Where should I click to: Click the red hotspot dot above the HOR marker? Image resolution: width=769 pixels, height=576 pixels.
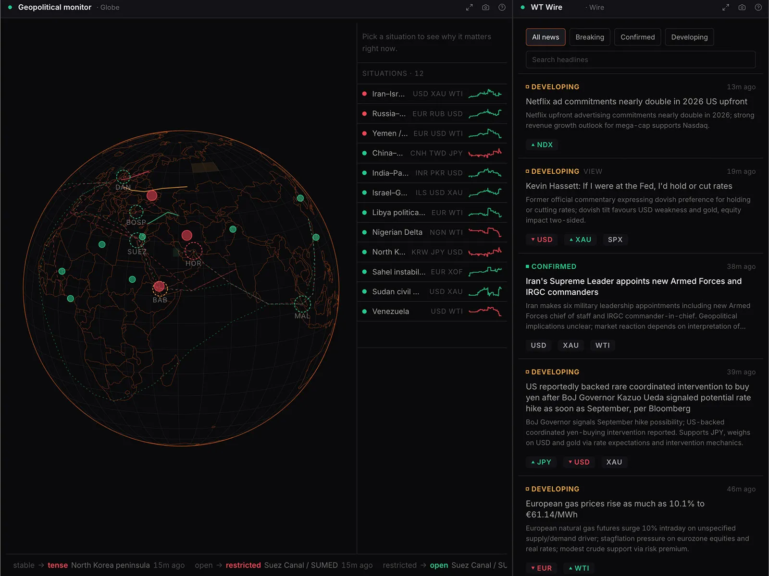(x=187, y=235)
